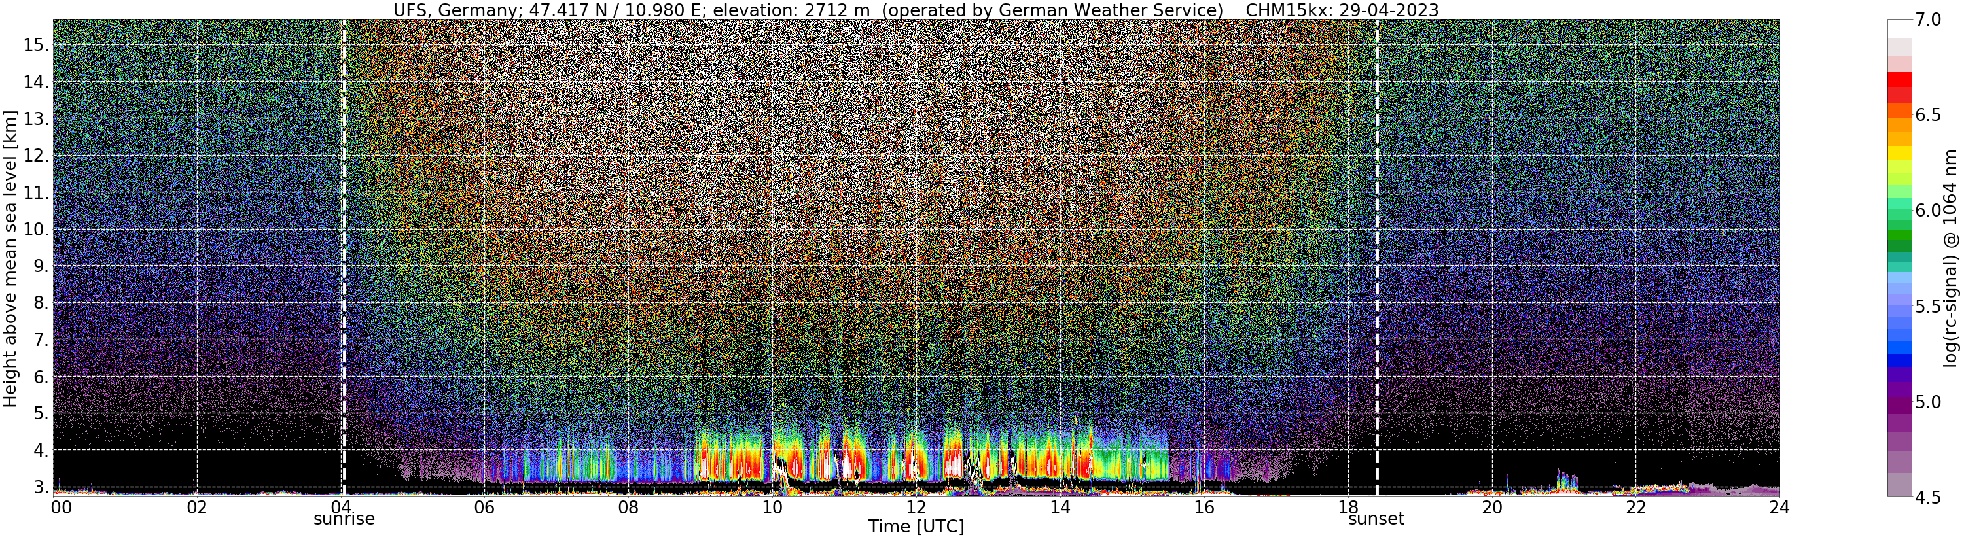
Task: Click the dashed white sunrise marker line
Action: pos(344,258)
